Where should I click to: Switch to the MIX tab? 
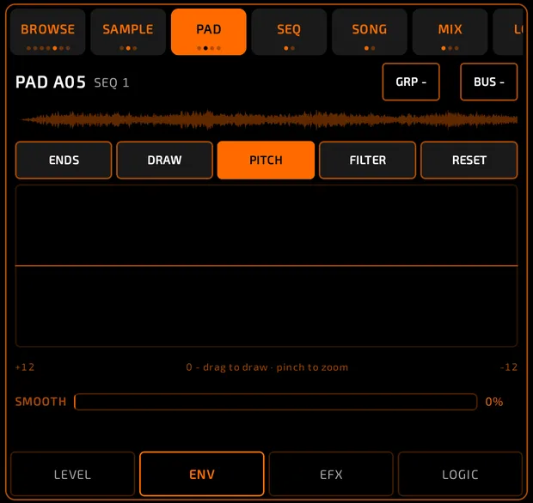click(450, 32)
